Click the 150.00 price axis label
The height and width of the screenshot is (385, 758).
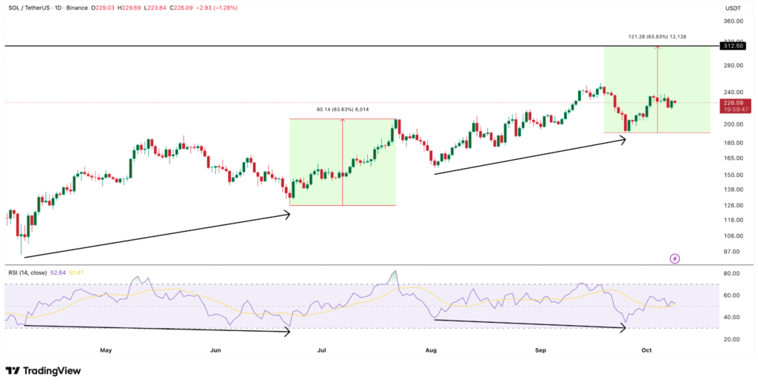[x=734, y=175]
